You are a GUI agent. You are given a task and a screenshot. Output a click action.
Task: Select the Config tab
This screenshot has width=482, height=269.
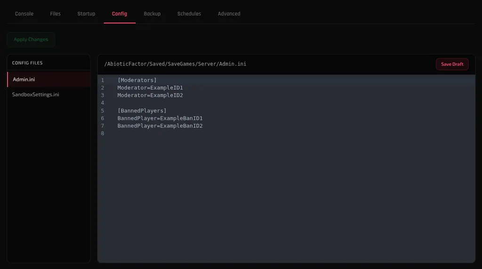click(x=120, y=14)
